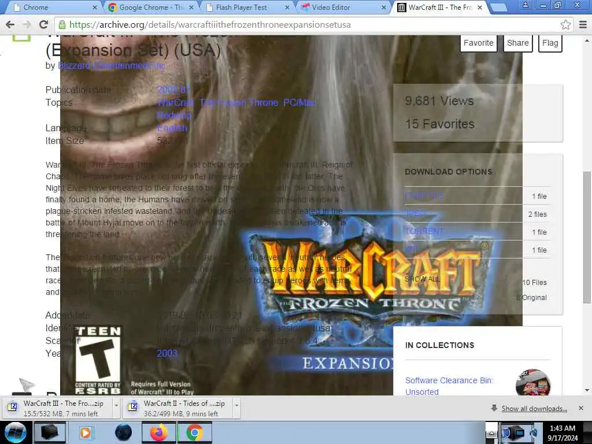Screen dimensions: 592x444
Task: Click SHOW ALL in download options
Action: pos(422,279)
